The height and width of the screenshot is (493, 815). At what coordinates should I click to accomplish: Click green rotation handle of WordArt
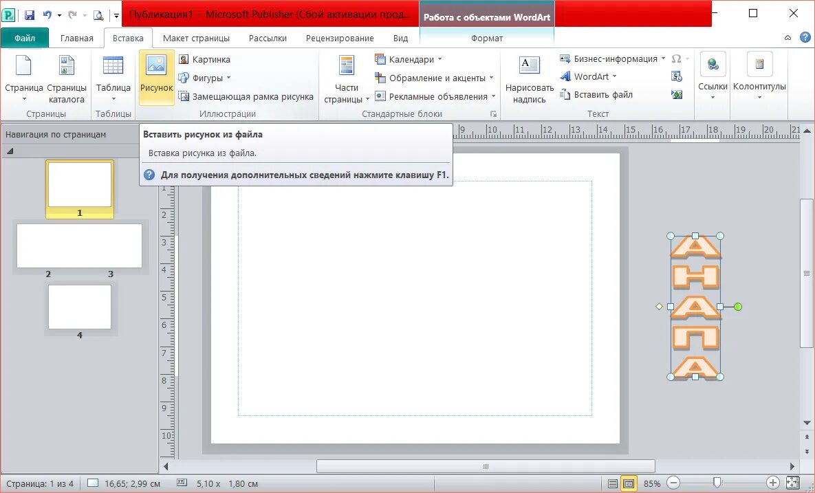coord(737,307)
